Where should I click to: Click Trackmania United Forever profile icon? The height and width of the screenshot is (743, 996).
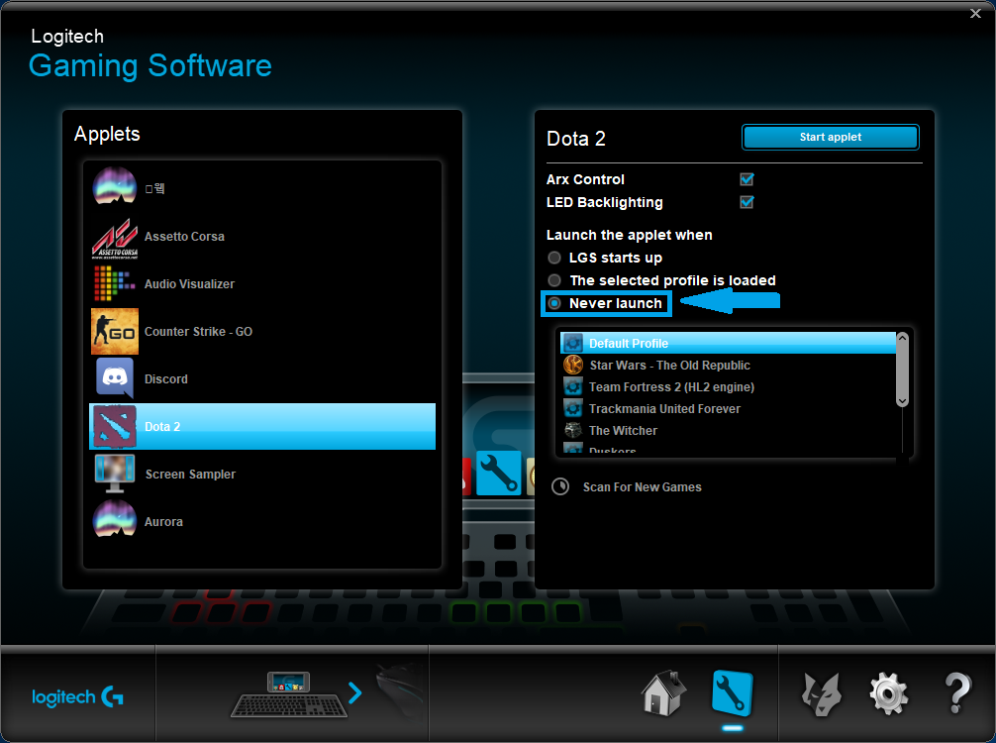click(573, 408)
